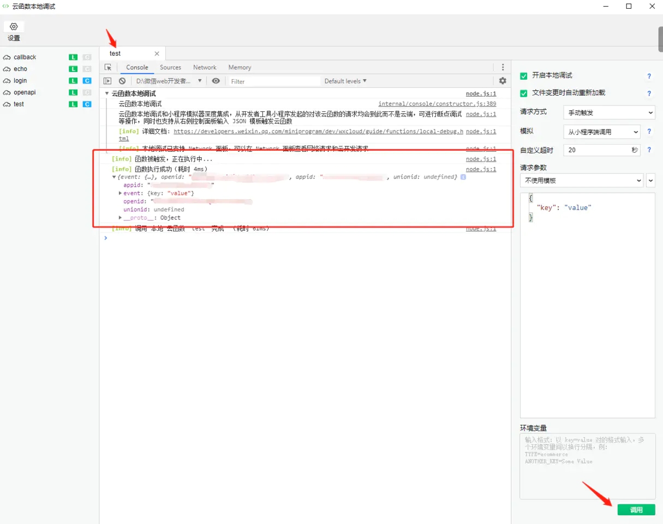
Task: Click the clear console icon
Action: point(122,81)
